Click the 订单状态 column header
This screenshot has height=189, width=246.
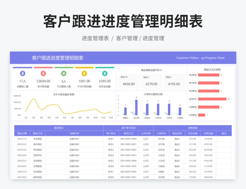click(x=161, y=133)
